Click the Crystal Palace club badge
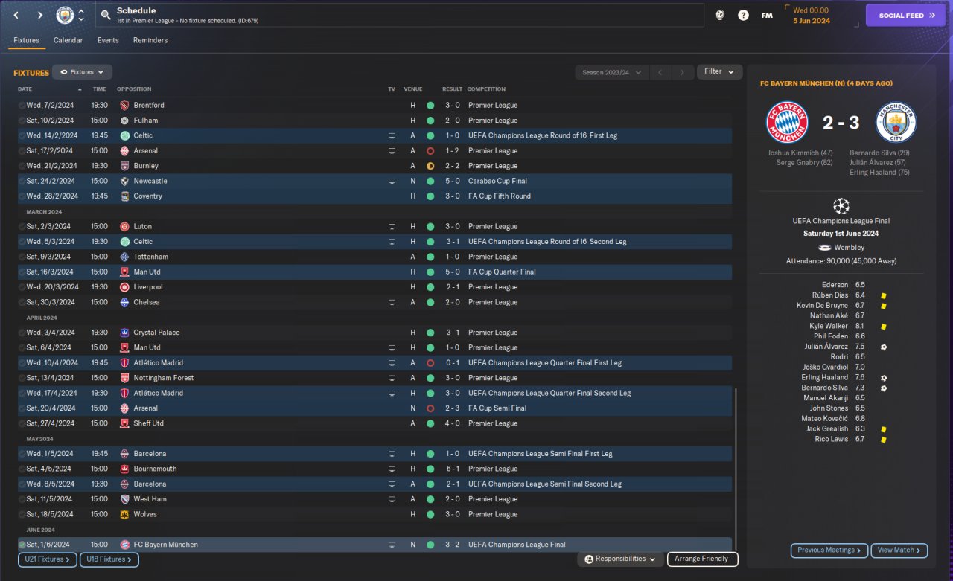The image size is (953, 581). point(124,333)
